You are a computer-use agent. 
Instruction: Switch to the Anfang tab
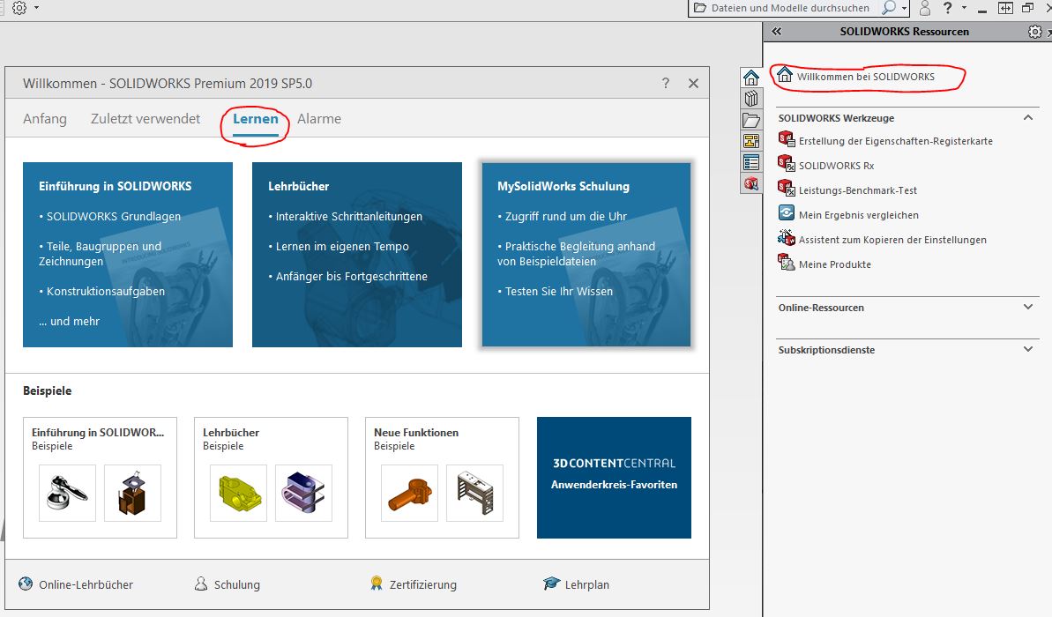tap(45, 119)
